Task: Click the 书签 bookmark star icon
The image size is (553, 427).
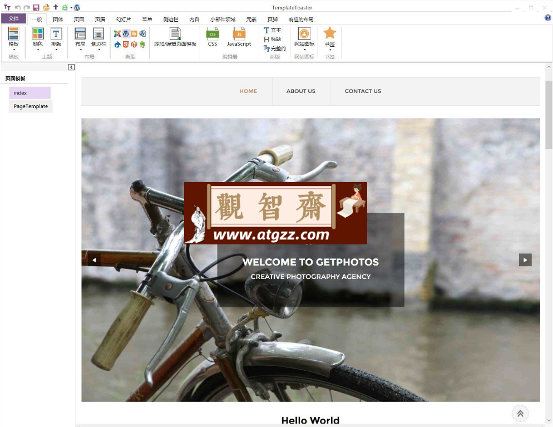Action: click(x=330, y=33)
